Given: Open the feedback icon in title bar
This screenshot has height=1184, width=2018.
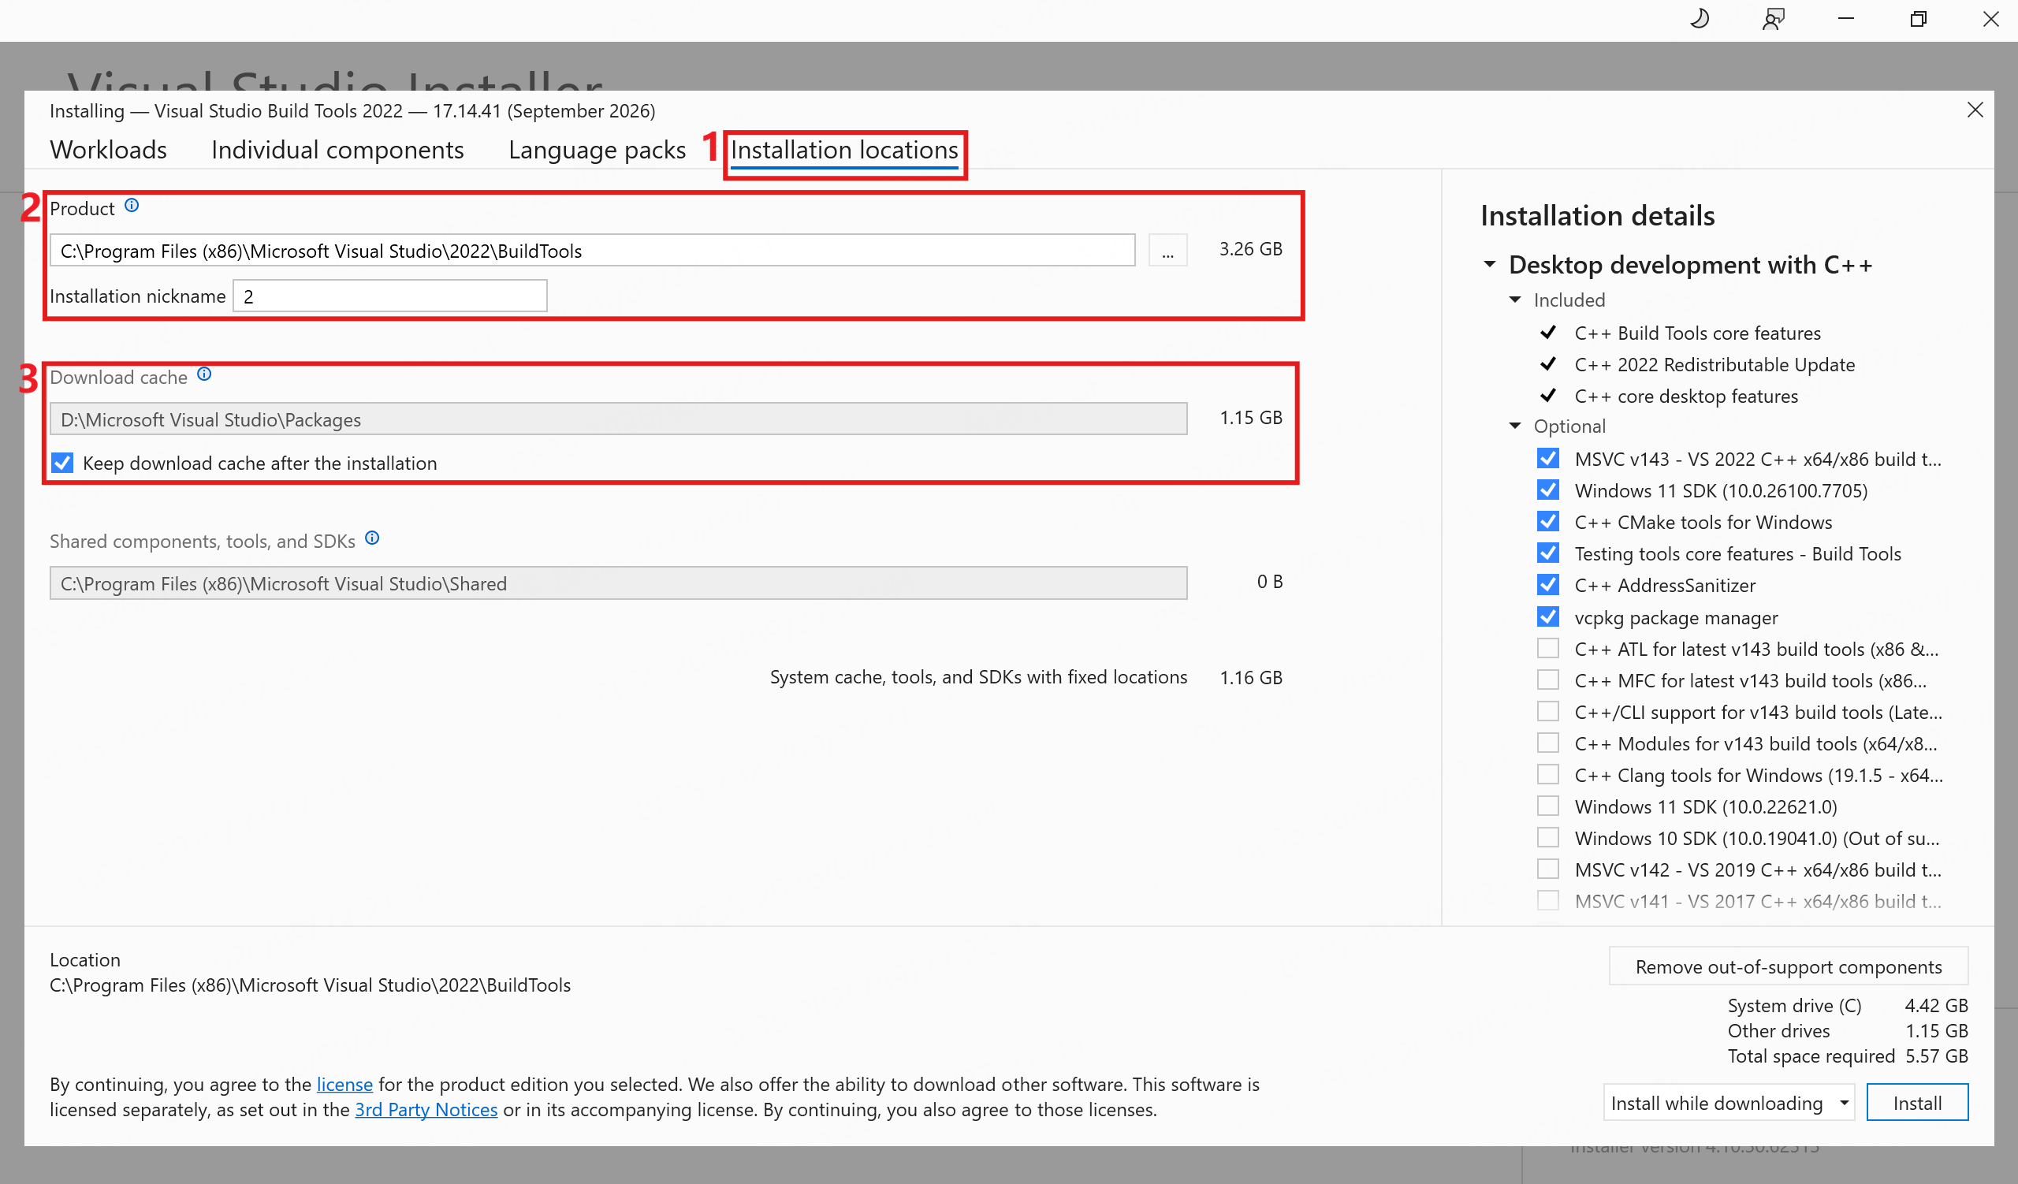Looking at the screenshot, I should click(1773, 18).
